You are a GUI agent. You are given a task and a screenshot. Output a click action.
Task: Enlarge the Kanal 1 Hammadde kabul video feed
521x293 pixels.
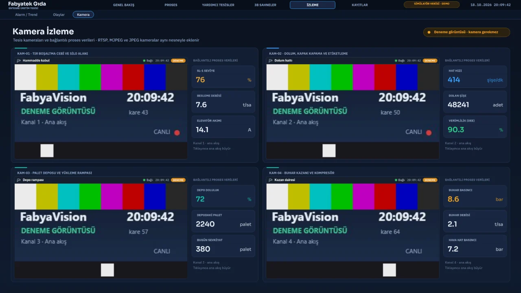tap(101, 111)
